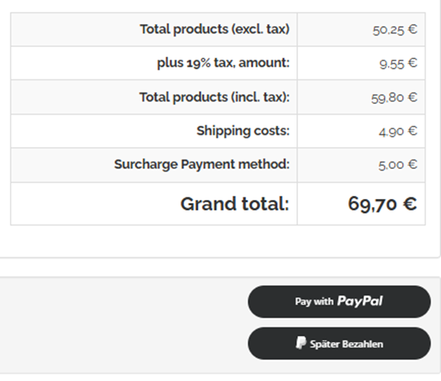Click the euro sign in the Grand total
This screenshot has height=381, width=441.
410,204
